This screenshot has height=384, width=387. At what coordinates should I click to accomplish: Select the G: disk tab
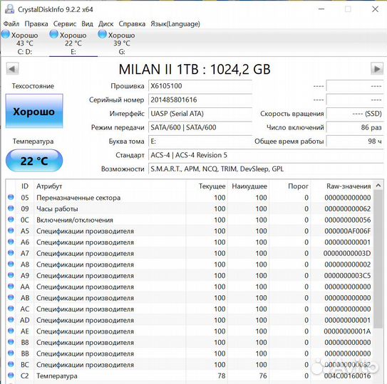pos(122,43)
